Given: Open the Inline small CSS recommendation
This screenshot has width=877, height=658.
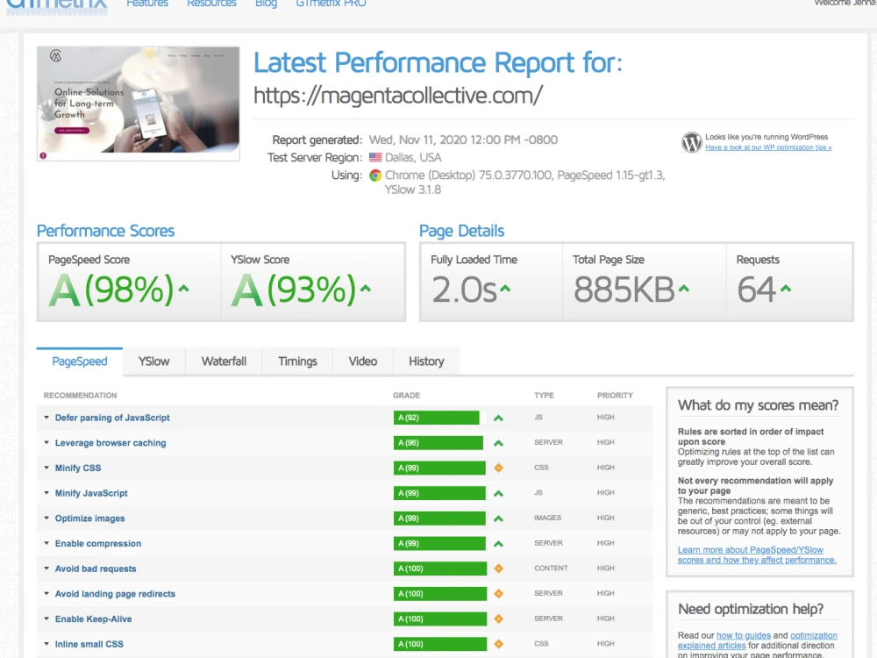Looking at the screenshot, I should pos(89,645).
